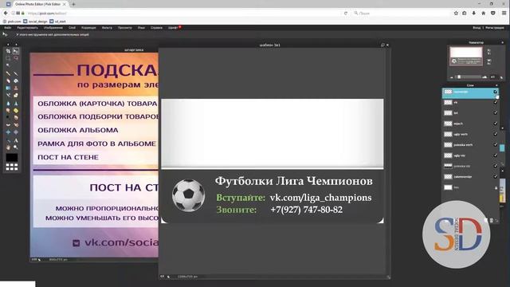Open the Слой menu
This screenshot has height=287, width=510.
[x=73, y=28]
